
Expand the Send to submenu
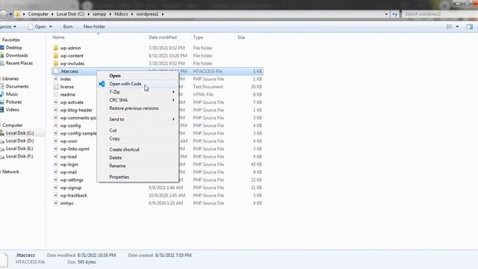(173, 120)
